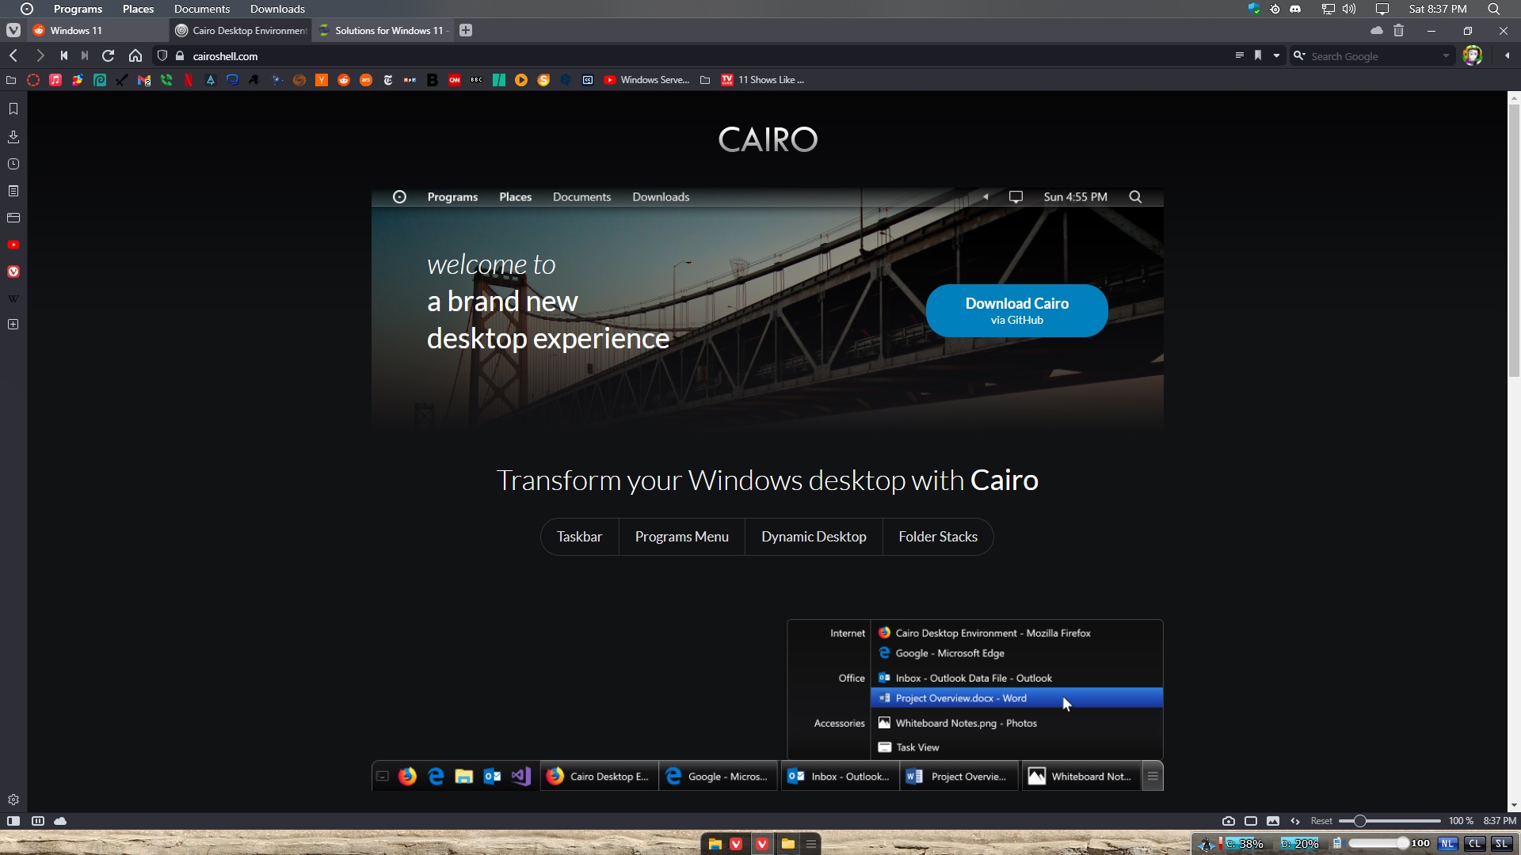Expand the bookmark dropdown arrow in address bar

click(1276, 56)
